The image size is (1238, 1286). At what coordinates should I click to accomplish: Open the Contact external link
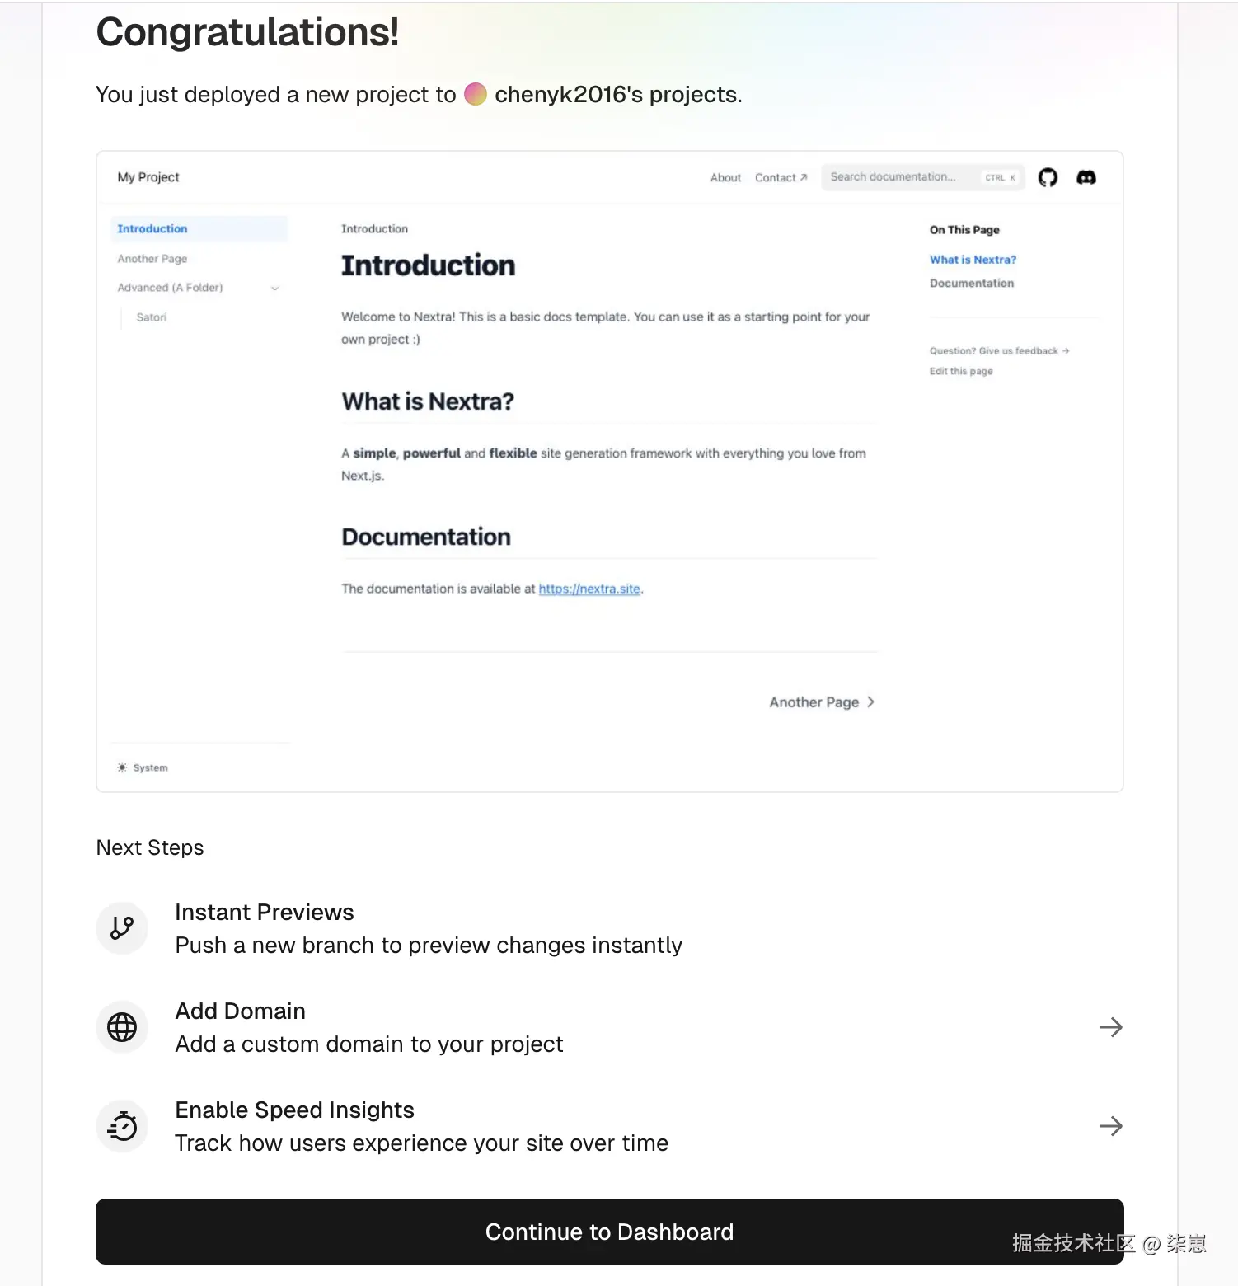[x=781, y=177]
